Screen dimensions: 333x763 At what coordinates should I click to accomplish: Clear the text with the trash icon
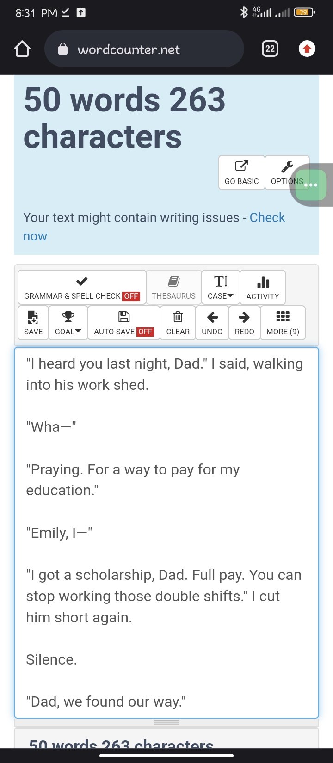(x=178, y=323)
